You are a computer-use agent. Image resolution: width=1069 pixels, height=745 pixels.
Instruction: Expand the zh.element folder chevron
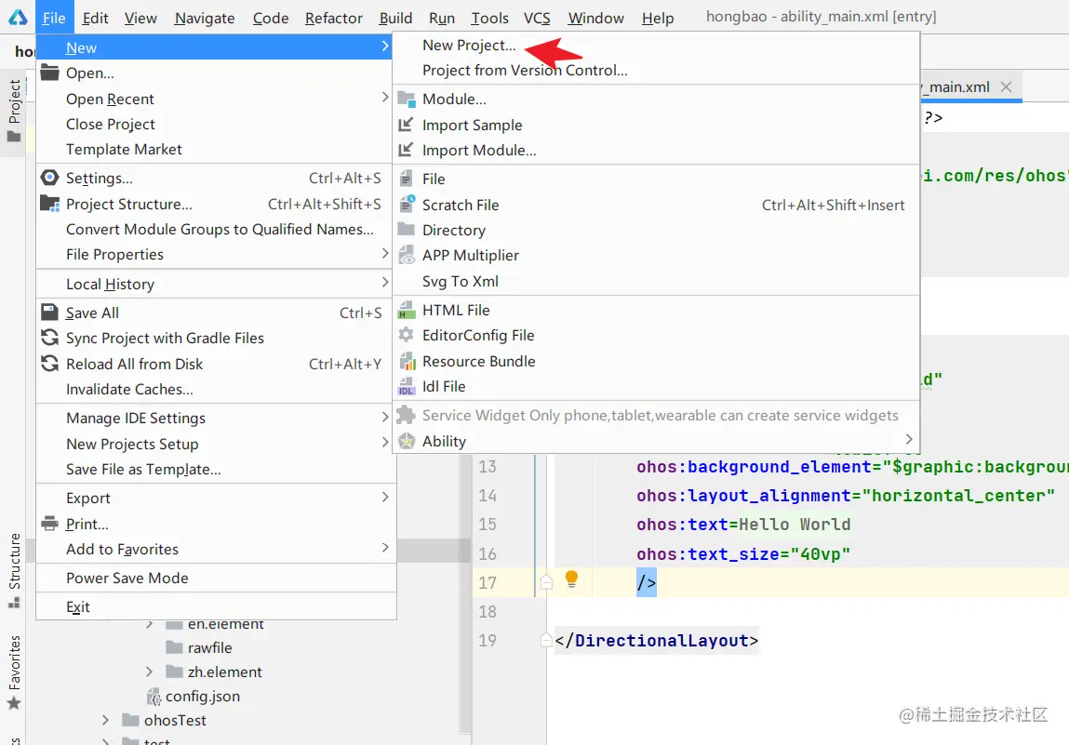coord(149,672)
